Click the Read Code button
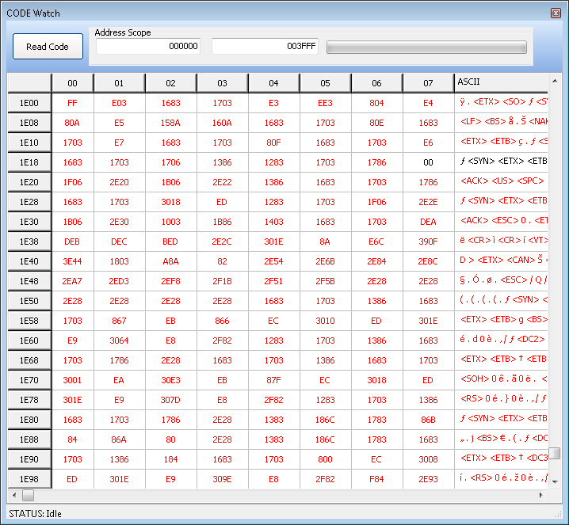This screenshot has width=569, height=525. click(48, 47)
